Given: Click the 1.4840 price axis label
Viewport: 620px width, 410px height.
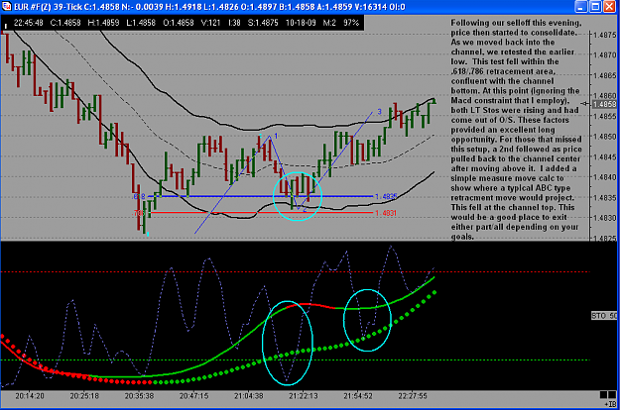Looking at the screenshot, I should (x=605, y=177).
